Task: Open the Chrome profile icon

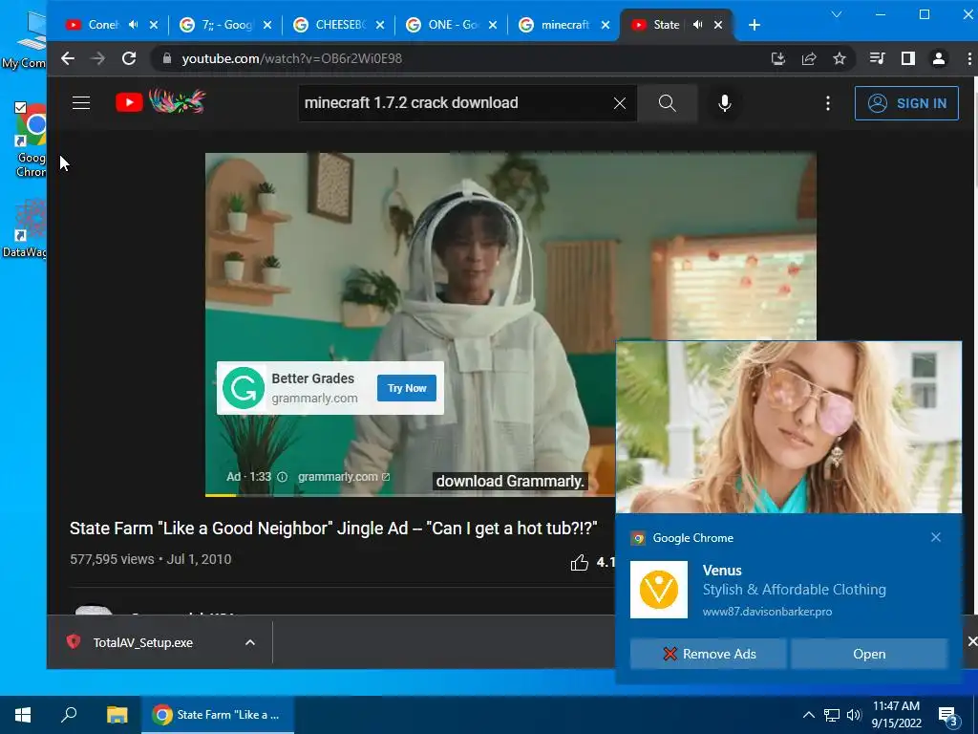Action: click(939, 58)
